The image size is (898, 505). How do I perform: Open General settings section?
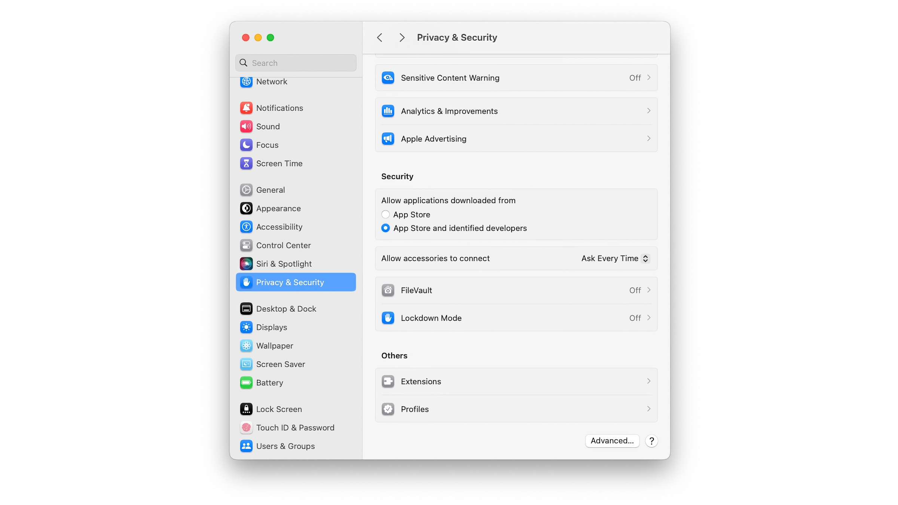tap(270, 190)
